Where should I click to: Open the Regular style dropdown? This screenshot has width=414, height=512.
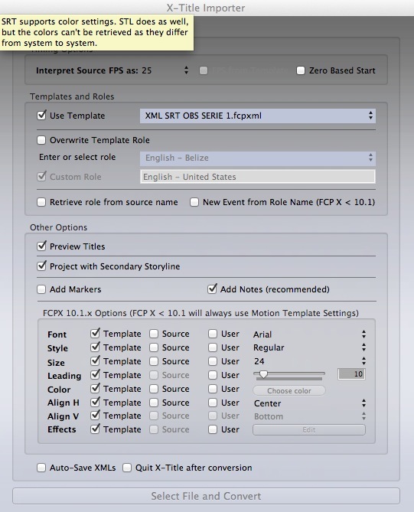(309, 347)
